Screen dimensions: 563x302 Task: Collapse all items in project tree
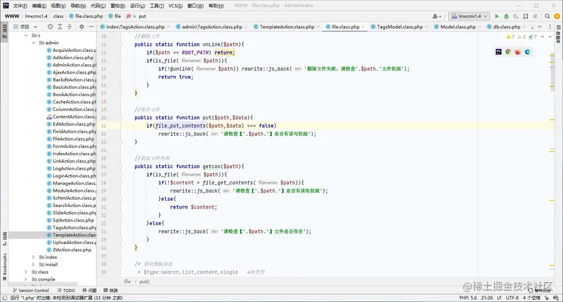[x=69, y=27]
